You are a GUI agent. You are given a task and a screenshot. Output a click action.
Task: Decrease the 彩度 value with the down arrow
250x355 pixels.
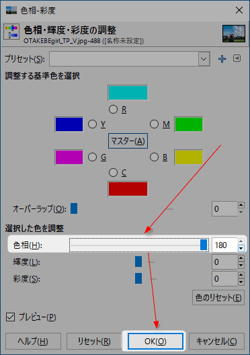pos(241,282)
